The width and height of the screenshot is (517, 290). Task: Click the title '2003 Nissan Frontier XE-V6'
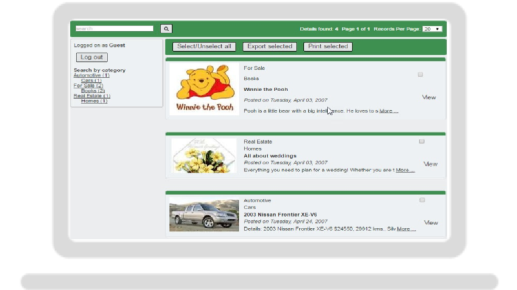click(281, 215)
